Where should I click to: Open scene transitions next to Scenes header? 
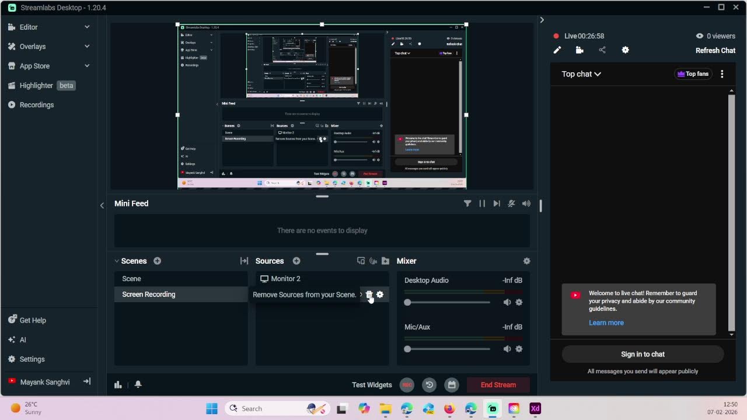(x=244, y=261)
